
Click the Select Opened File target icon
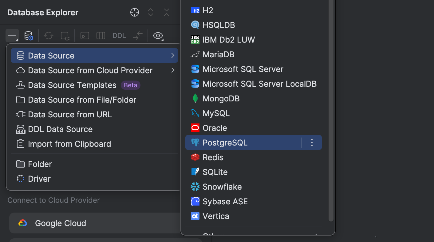pos(135,12)
